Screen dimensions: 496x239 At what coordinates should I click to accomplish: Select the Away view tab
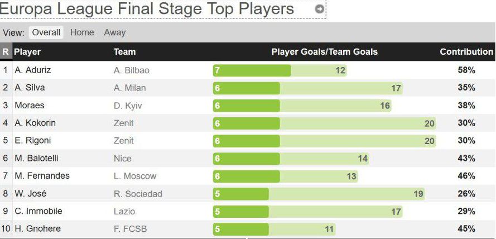coord(114,32)
